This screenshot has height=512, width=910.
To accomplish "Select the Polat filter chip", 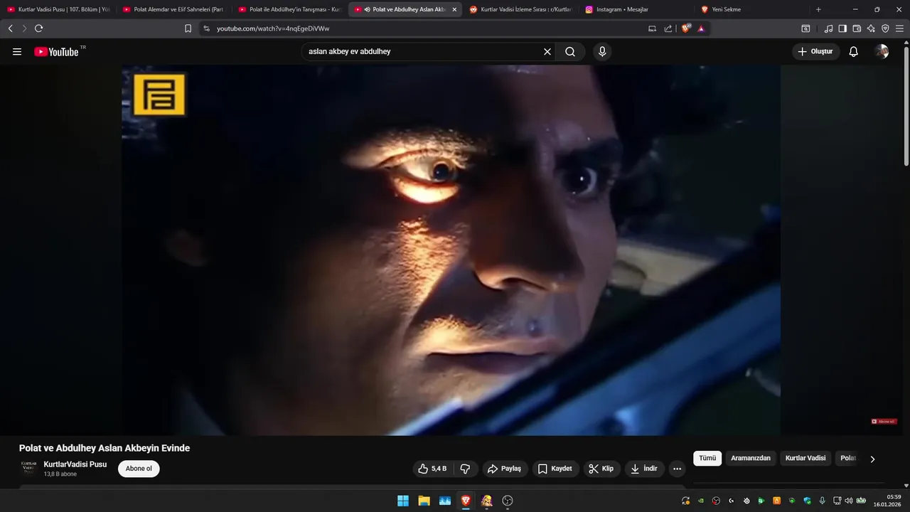I will [848, 459].
